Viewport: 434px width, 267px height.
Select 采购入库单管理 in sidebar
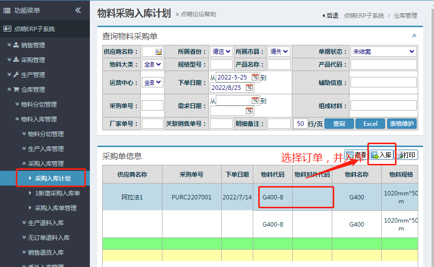point(56,208)
